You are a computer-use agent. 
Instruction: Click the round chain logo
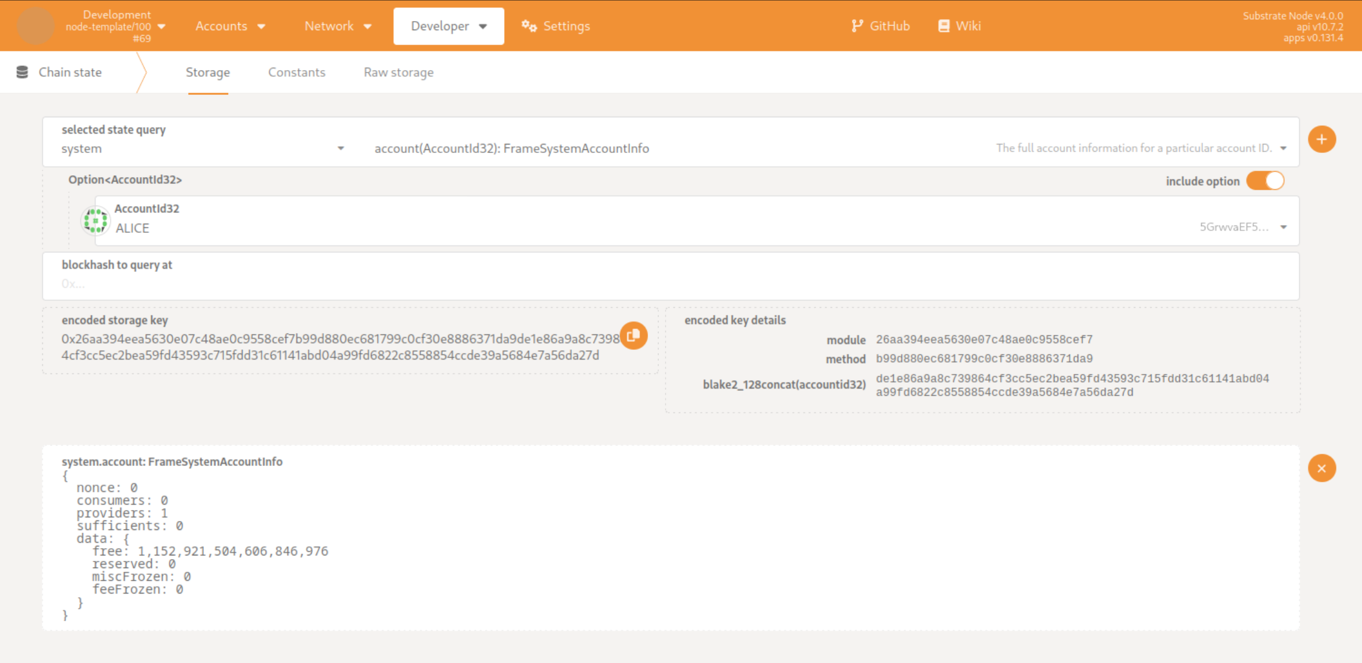click(35, 26)
